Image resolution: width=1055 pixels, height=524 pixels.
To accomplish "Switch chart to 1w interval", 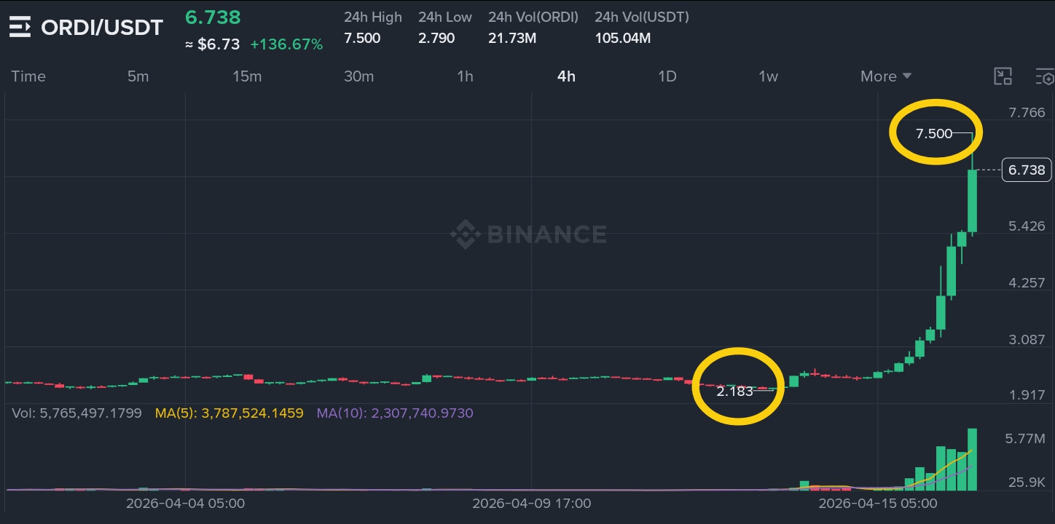I will click(768, 76).
